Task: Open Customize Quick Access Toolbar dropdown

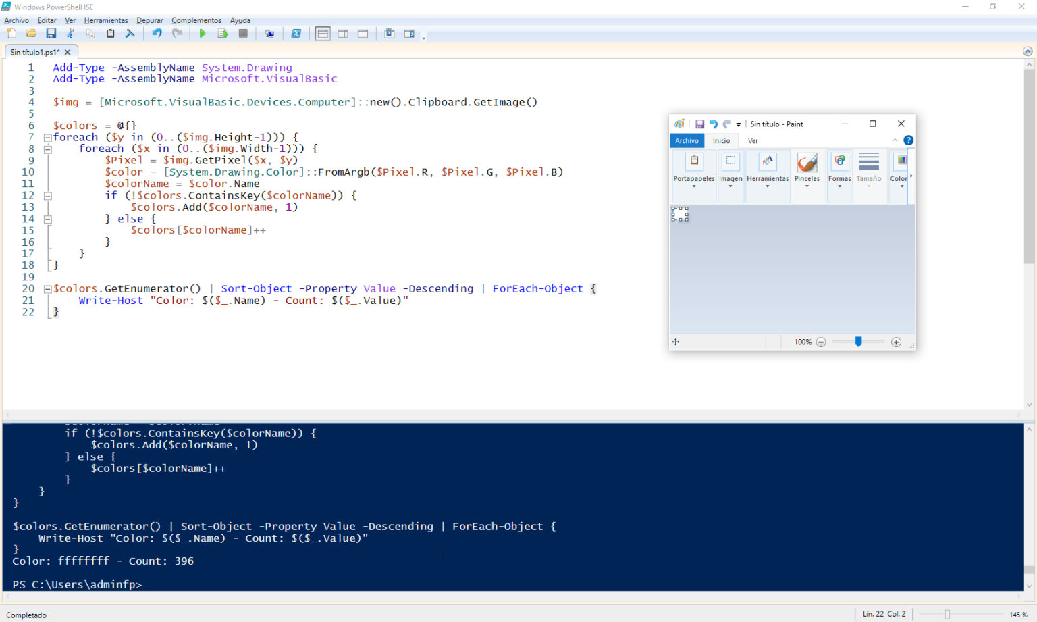Action: 739,124
